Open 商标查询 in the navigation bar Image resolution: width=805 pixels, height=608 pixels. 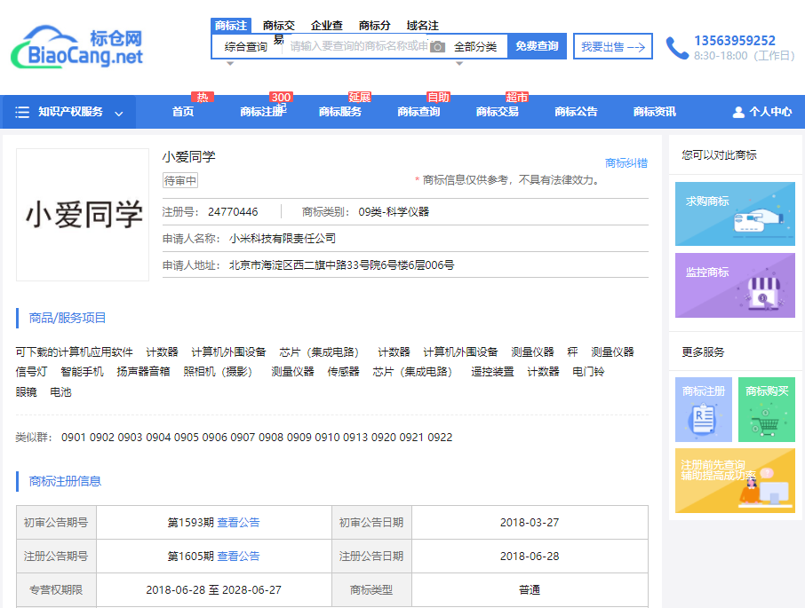pos(418,112)
